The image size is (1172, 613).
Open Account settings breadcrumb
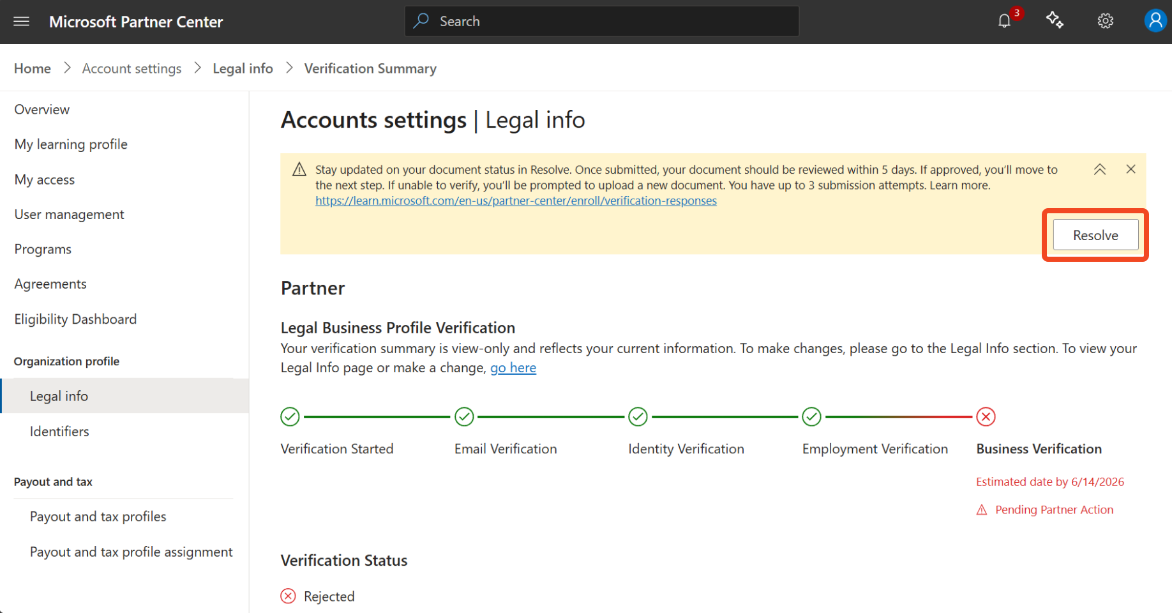[131, 68]
